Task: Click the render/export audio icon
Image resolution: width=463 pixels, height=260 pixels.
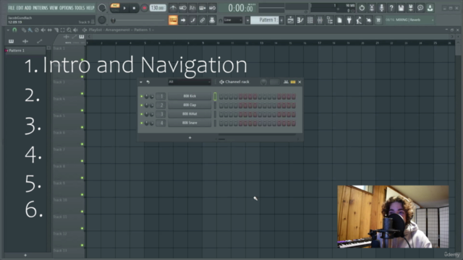Action: tap(411, 8)
